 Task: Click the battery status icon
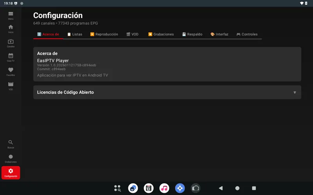306,4
